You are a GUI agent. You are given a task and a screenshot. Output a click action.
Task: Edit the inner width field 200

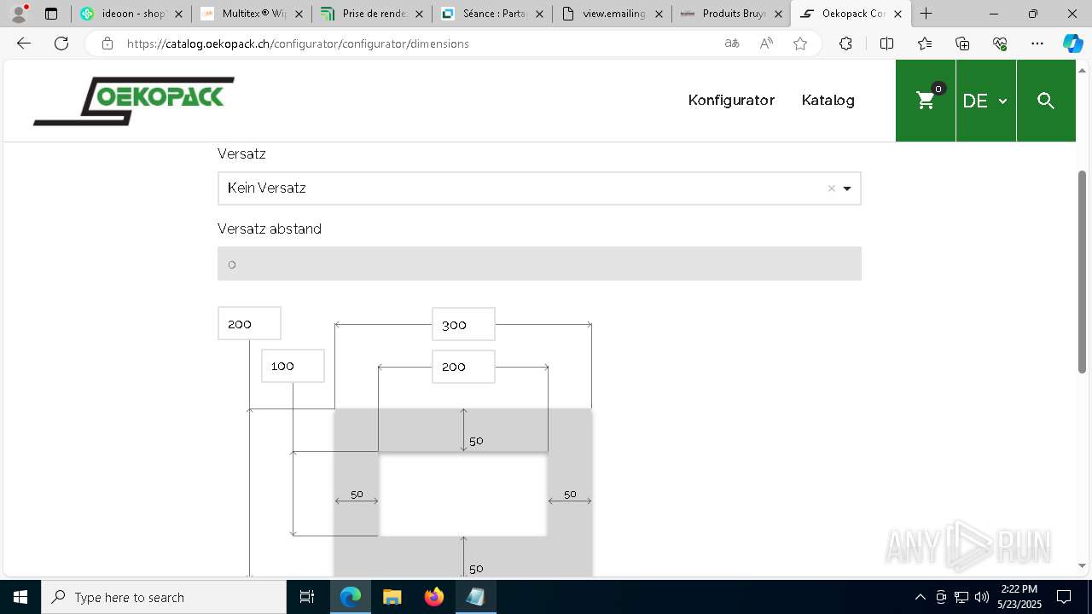coord(463,367)
